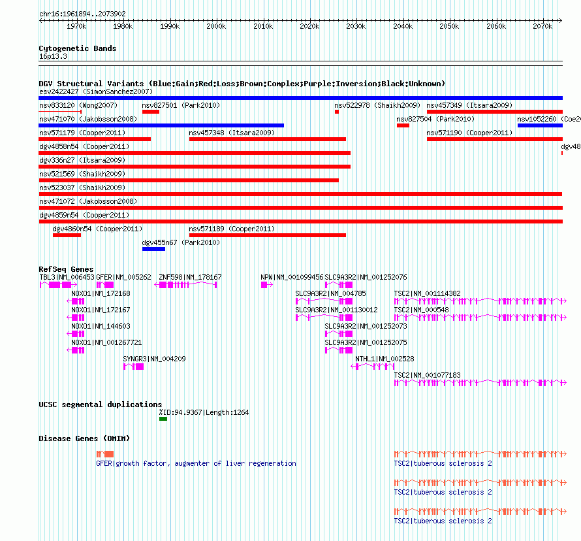Click the SLC9A3R2|NM_004785 gene glyph
Viewport: 581px width, 541px height.
(x=324, y=301)
